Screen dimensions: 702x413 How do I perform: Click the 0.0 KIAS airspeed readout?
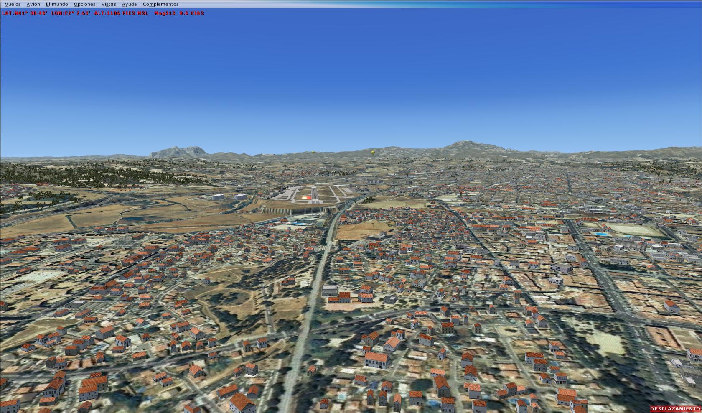192,13
